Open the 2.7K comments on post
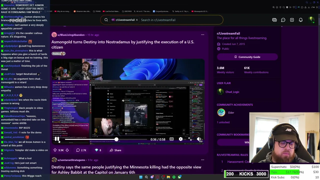Viewport: 320px width, 180px height. pos(81,150)
